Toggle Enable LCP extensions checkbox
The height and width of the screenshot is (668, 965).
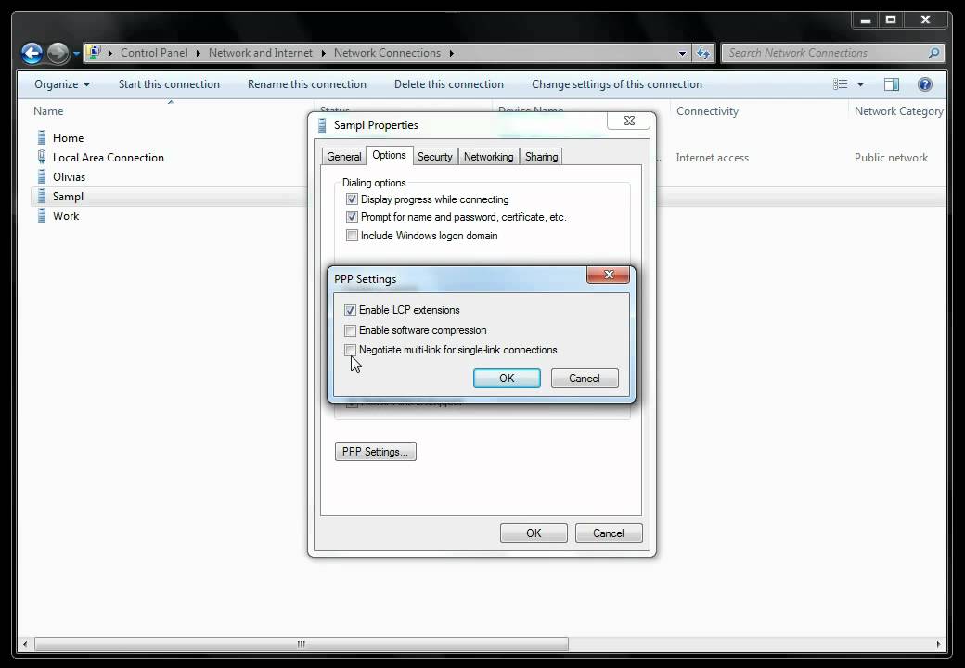point(350,310)
